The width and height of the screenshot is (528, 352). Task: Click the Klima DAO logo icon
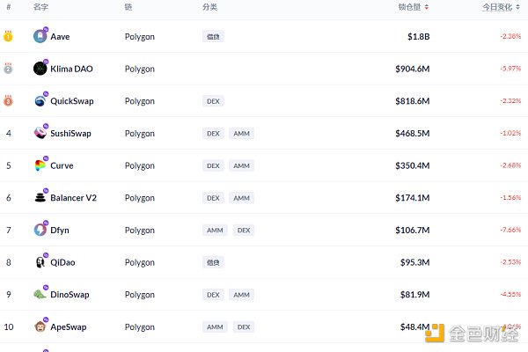[40, 69]
